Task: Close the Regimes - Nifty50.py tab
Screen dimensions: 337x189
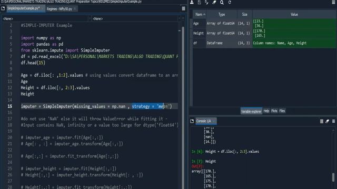Action: [75, 9]
